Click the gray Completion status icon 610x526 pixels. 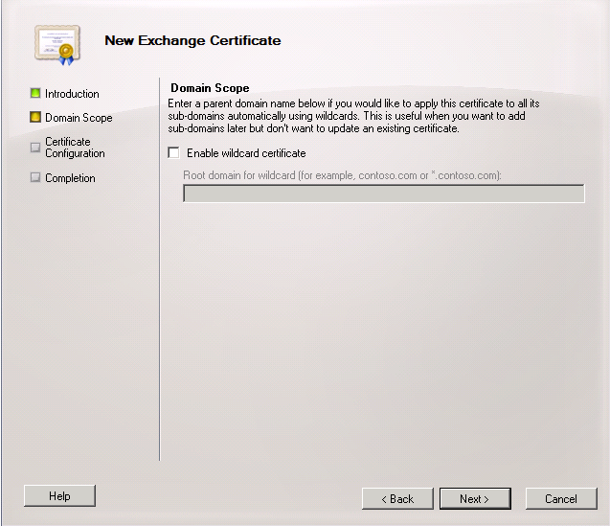[x=35, y=177]
